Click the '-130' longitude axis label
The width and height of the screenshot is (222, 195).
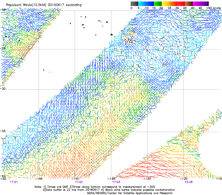[147, 179]
